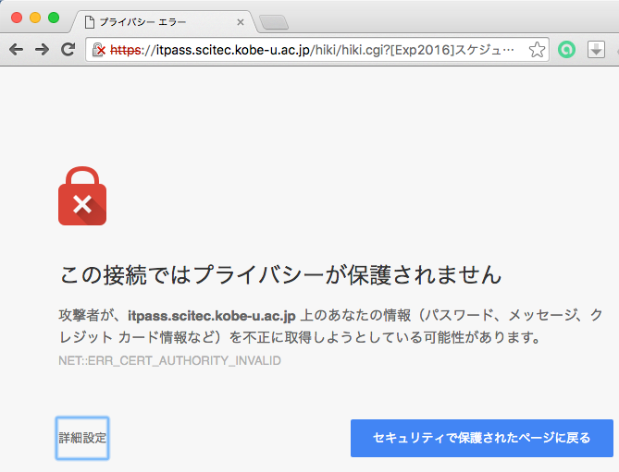Click the green circular extension icon
The height and width of the screenshot is (472, 619).
pos(566,50)
